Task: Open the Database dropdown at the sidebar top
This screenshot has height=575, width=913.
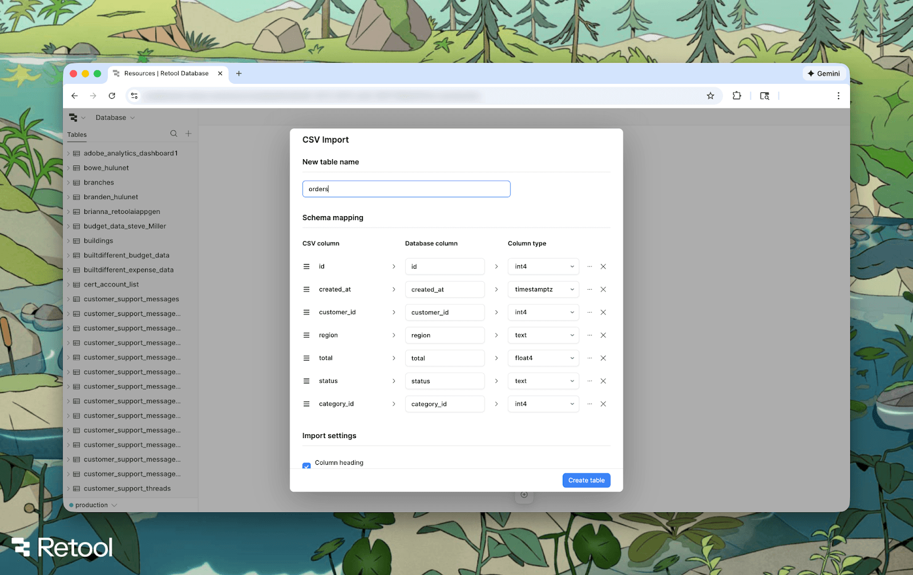Action: coord(114,118)
